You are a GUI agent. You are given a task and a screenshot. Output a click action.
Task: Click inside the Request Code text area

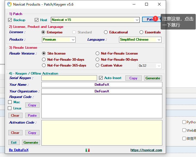click(x=102, y=106)
